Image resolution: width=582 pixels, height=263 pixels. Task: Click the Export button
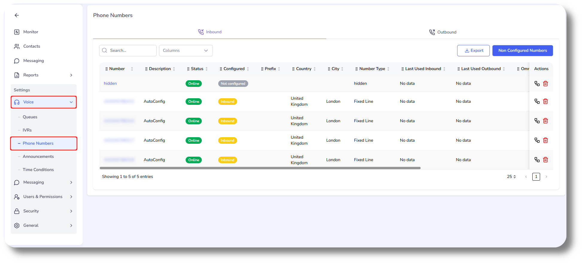tap(473, 51)
